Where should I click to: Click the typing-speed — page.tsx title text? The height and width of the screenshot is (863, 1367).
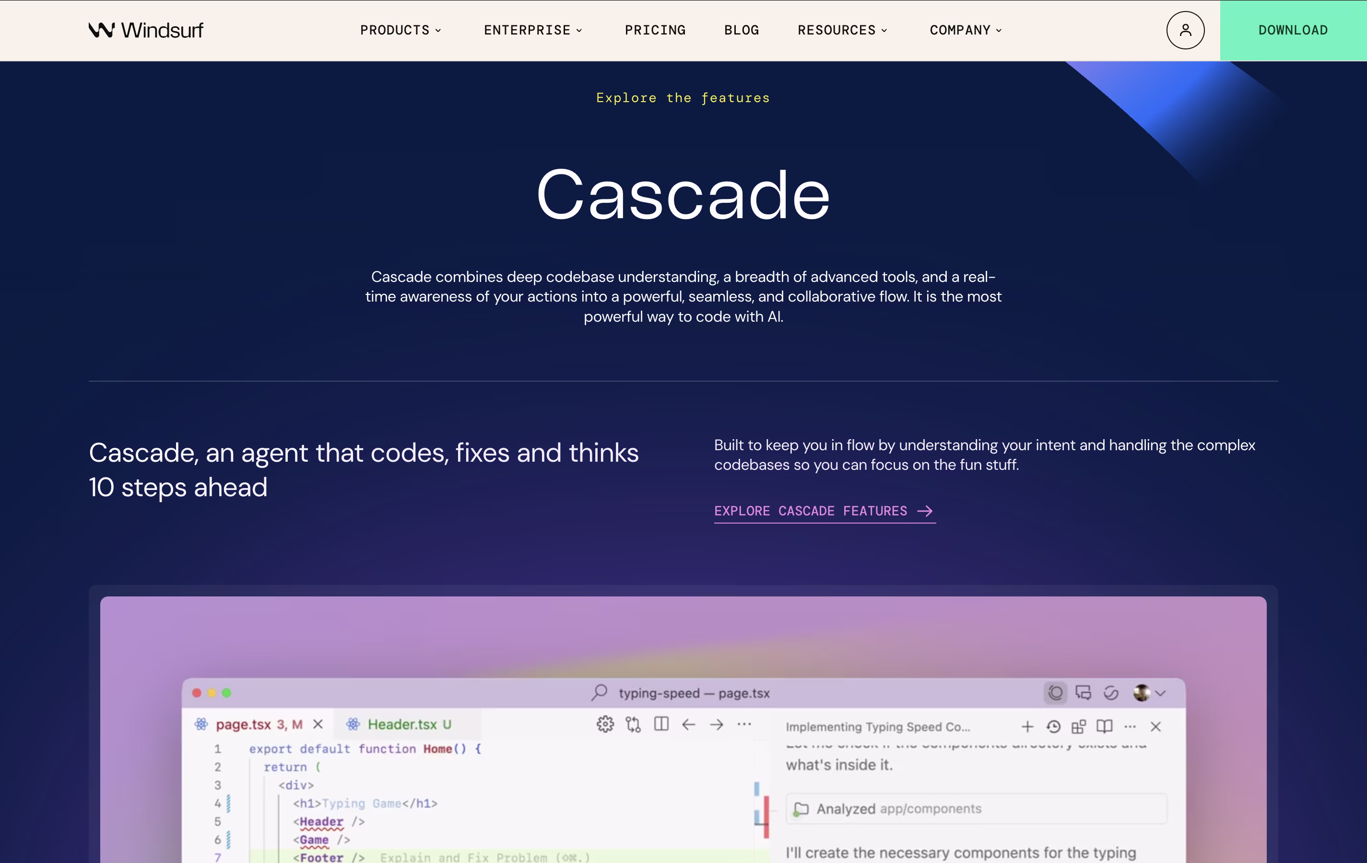point(694,693)
